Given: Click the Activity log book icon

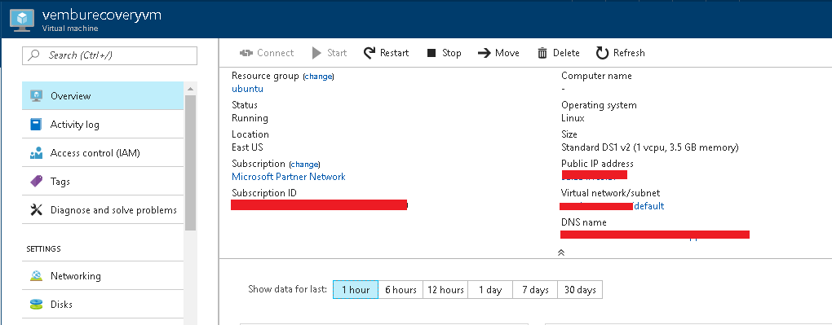Looking at the screenshot, I should (x=36, y=125).
